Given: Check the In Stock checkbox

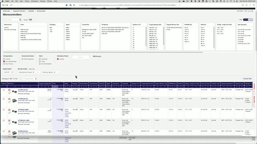Looking at the screenshot, I should 4,59.
